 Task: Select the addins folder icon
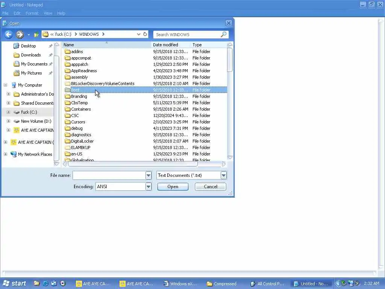click(x=68, y=52)
